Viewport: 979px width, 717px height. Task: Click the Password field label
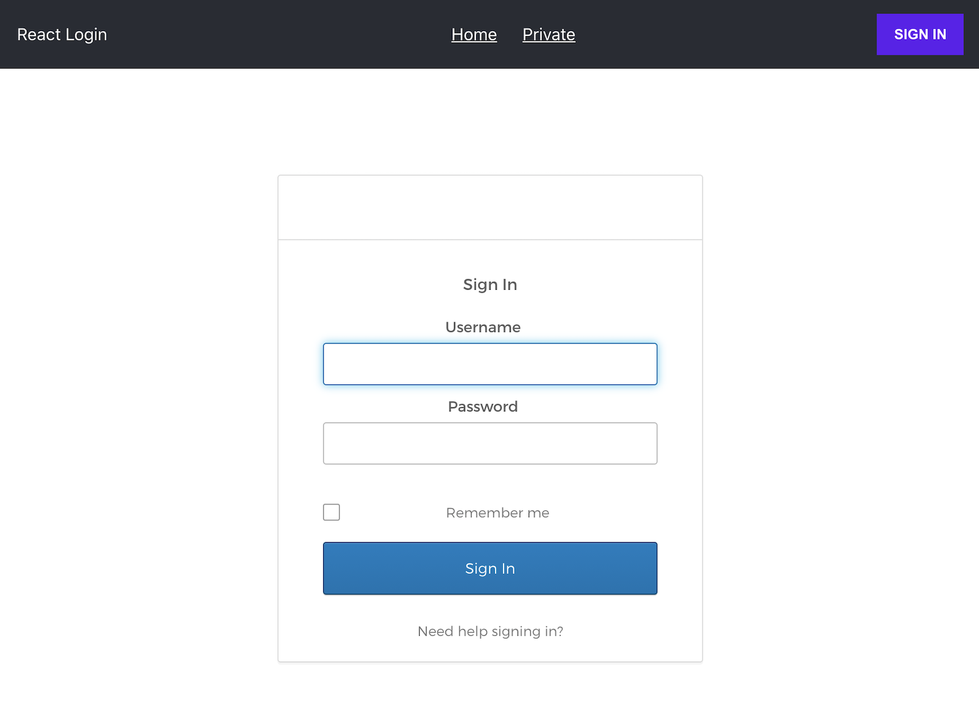(x=483, y=407)
